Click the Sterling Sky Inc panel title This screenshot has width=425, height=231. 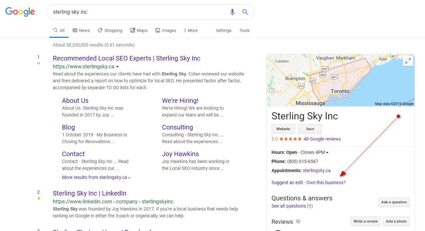[305, 116]
